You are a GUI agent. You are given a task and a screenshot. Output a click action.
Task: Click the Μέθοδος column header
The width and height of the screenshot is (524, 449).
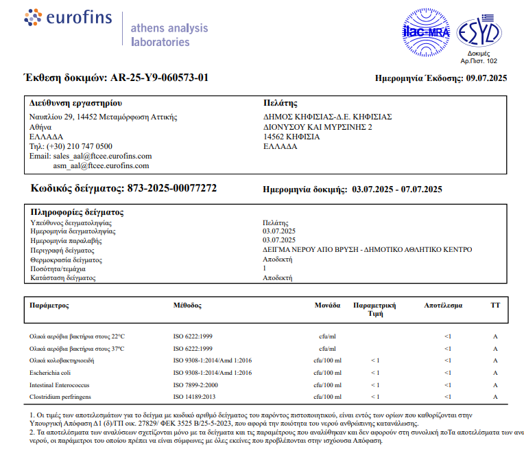(187, 304)
